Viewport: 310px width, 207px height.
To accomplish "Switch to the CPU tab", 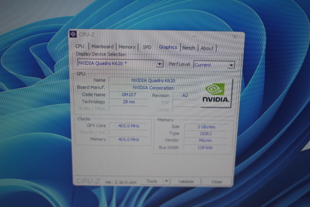I will click(x=80, y=46).
